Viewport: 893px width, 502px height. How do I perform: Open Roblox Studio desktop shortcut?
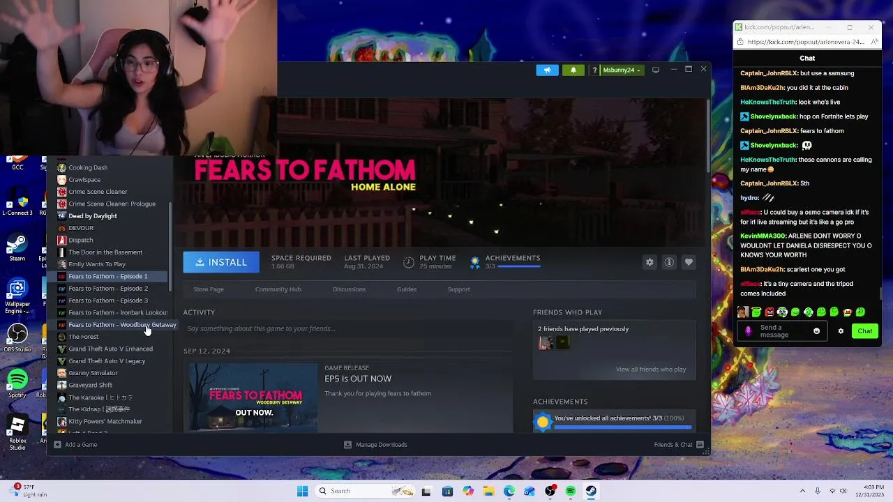17,432
